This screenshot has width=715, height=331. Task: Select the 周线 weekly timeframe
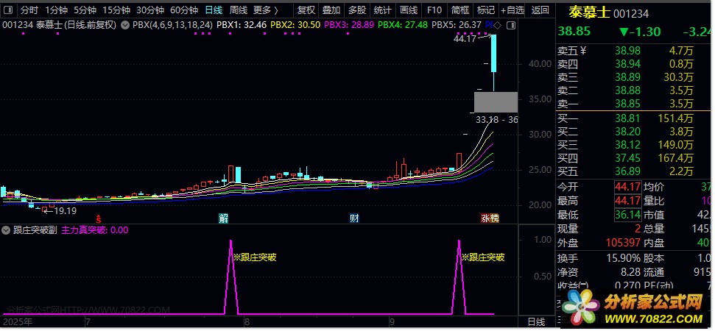coord(239,10)
